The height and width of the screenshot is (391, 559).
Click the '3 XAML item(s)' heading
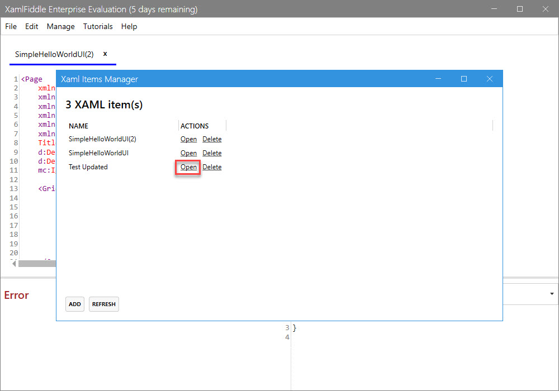(104, 104)
